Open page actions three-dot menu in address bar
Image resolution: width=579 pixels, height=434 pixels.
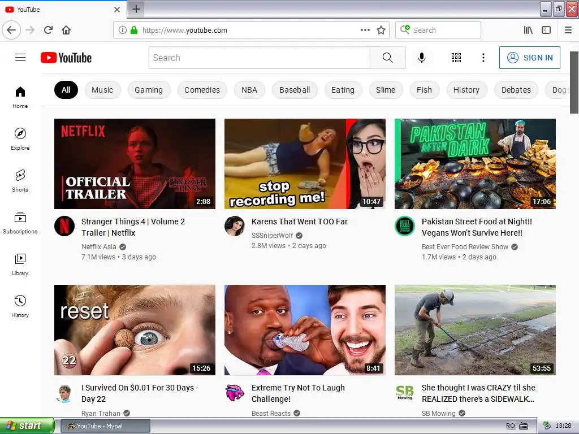click(365, 30)
